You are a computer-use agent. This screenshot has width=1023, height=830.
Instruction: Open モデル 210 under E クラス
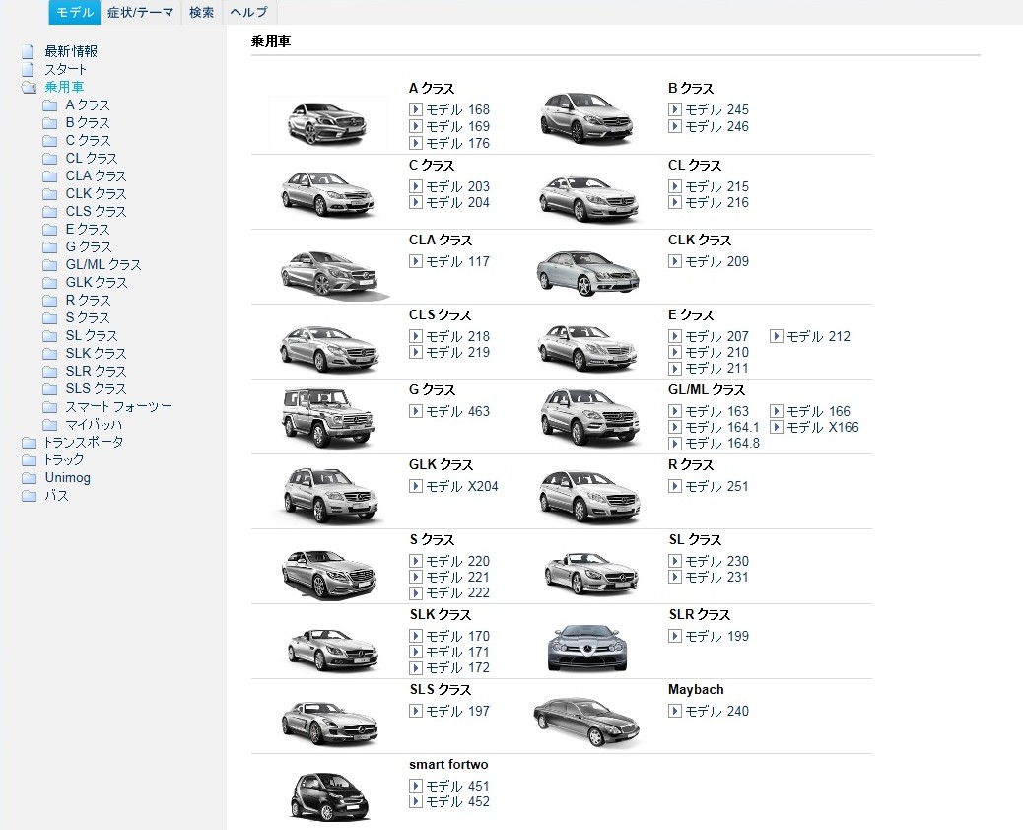tap(716, 352)
